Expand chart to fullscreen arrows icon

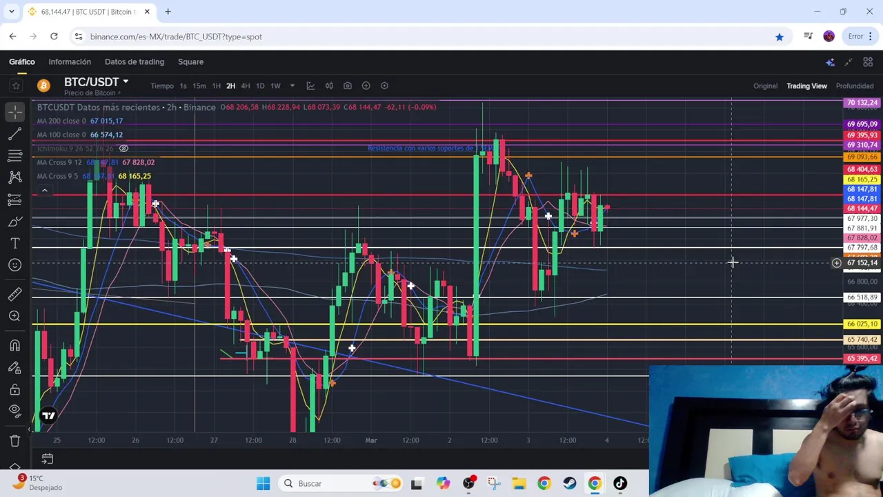[x=849, y=62]
